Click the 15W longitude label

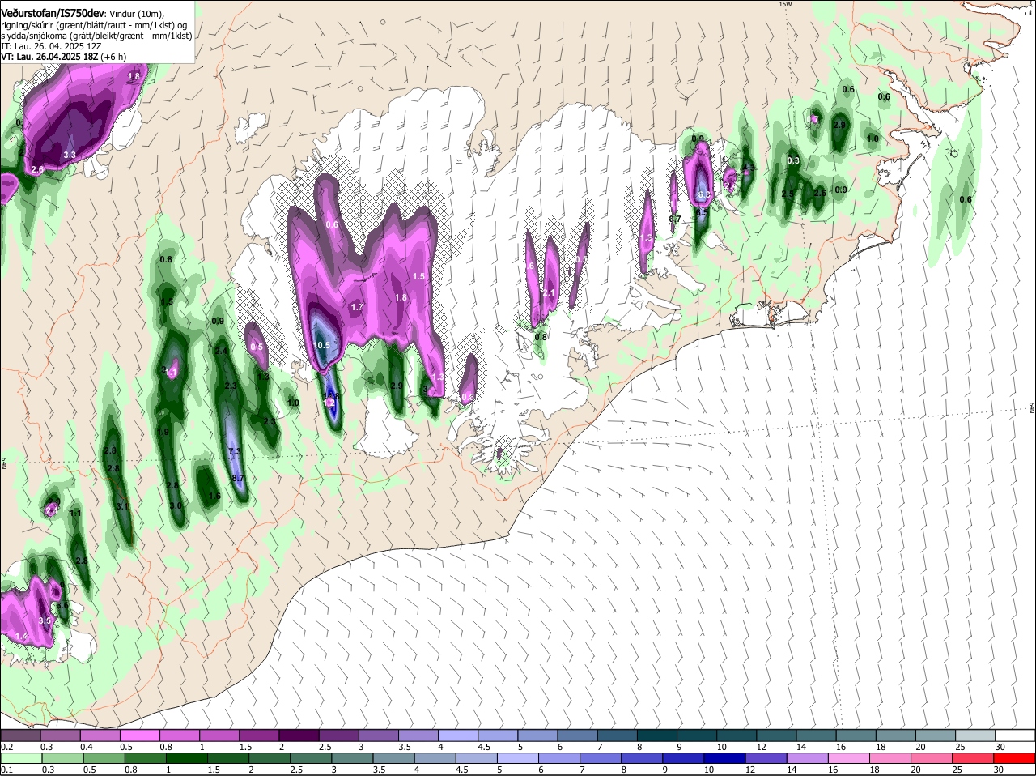tap(784, 4)
